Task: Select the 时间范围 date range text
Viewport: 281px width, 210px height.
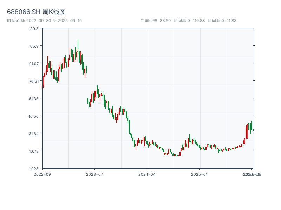Action: (44, 21)
